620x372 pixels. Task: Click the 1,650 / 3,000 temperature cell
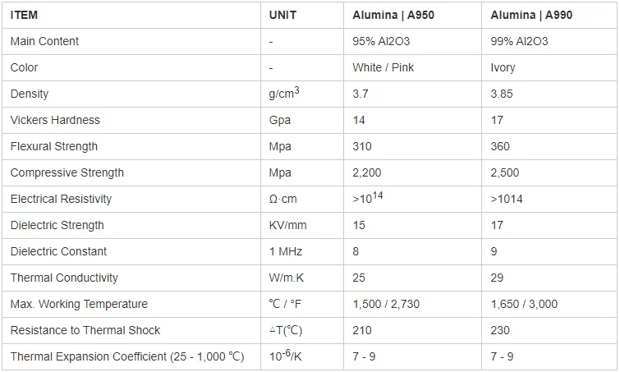coord(524,304)
